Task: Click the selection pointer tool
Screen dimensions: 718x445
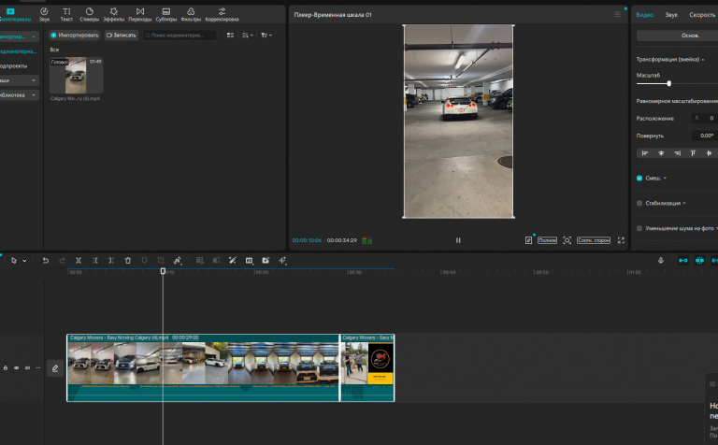Action: click(14, 261)
